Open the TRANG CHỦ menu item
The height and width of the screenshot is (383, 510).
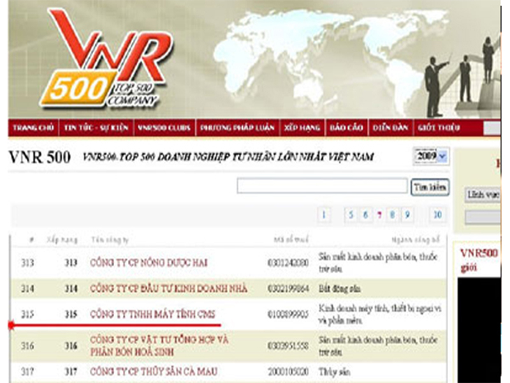33,127
